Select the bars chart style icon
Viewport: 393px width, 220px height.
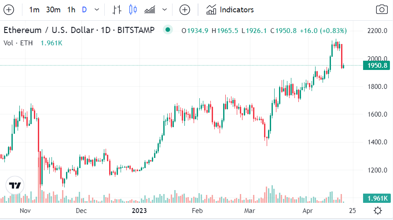click(x=117, y=10)
